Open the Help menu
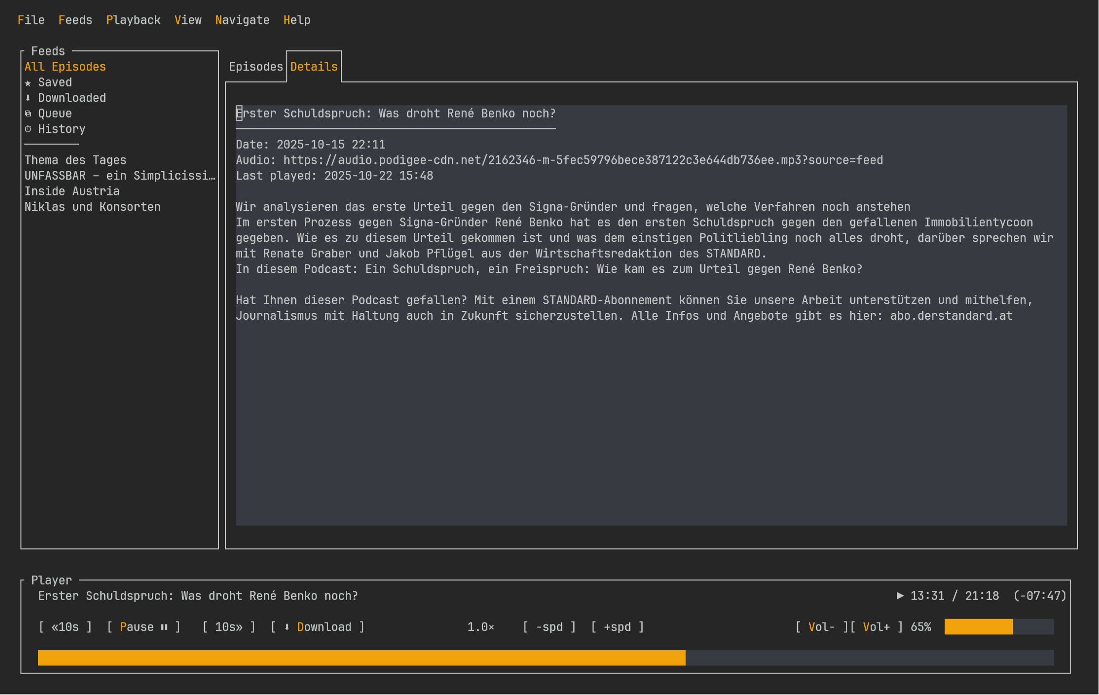Viewport: 1099px width, 695px height. tap(297, 20)
